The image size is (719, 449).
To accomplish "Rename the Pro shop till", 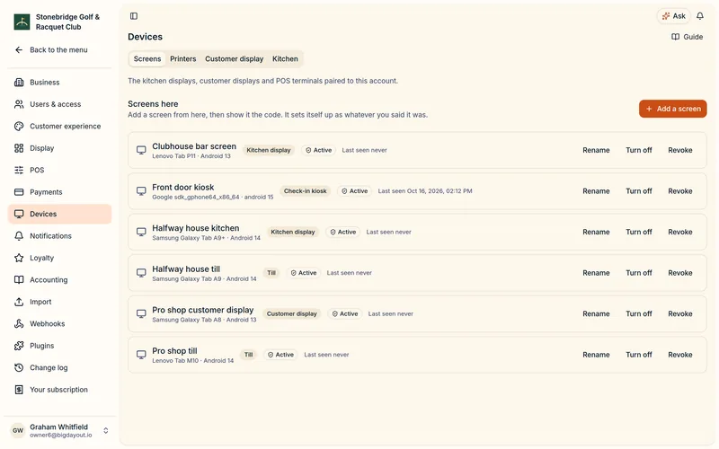I will tap(596, 355).
